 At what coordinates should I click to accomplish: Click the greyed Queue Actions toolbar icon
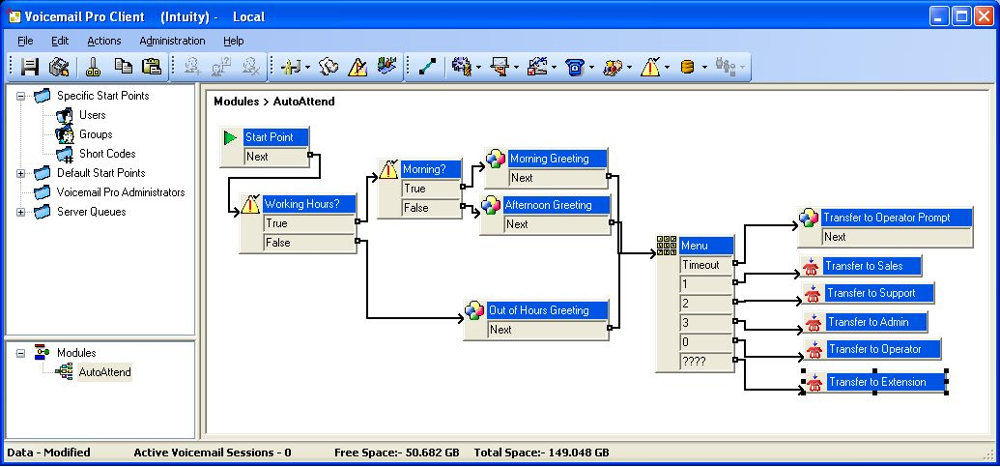tap(726, 67)
